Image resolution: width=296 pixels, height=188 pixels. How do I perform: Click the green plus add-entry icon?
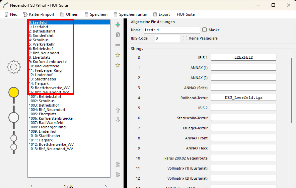(118, 25)
